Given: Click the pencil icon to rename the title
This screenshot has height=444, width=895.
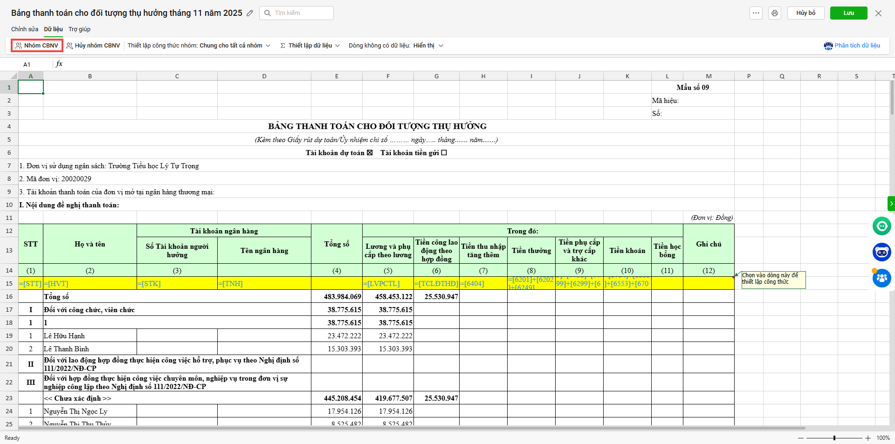Looking at the screenshot, I should tap(250, 13).
